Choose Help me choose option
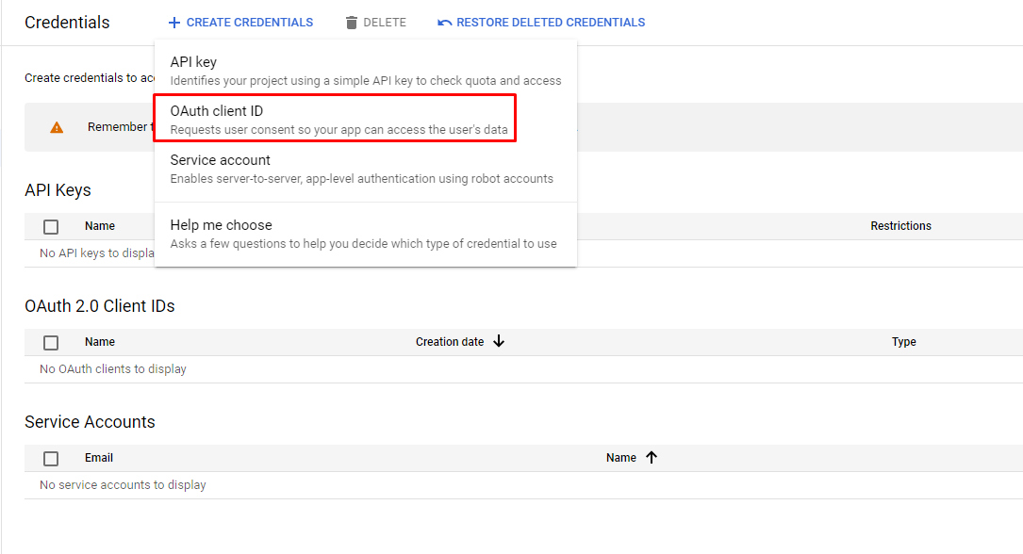Image resolution: width=1023 pixels, height=554 pixels. pos(366,234)
